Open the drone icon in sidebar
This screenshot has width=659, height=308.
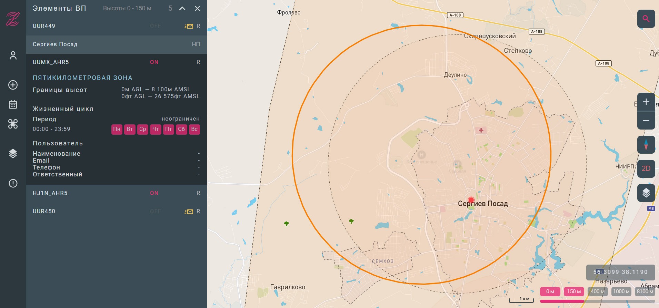click(13, 124)
